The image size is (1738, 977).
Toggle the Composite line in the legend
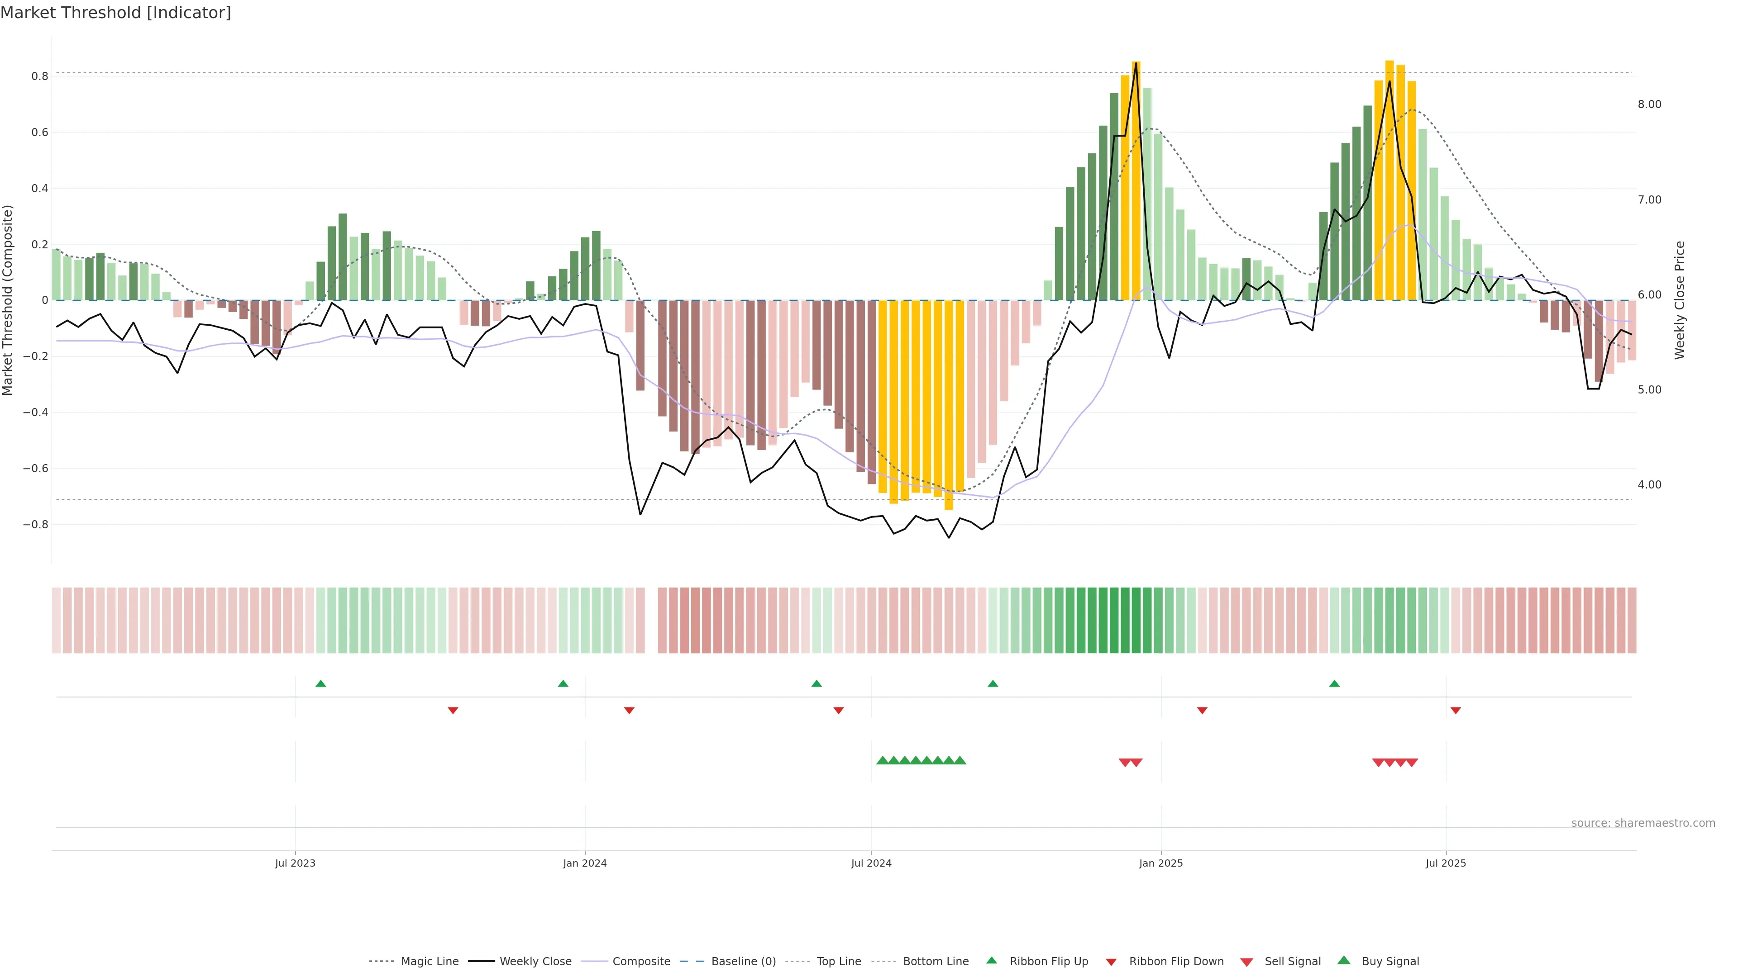click(x=641, y=962)
